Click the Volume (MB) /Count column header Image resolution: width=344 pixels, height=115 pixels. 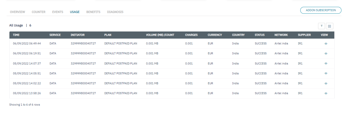(x=160, y=35)
